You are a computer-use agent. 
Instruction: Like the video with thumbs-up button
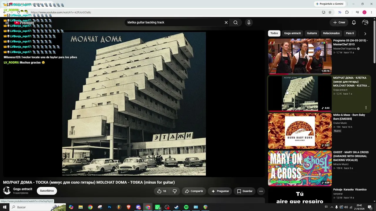(162, 191)
